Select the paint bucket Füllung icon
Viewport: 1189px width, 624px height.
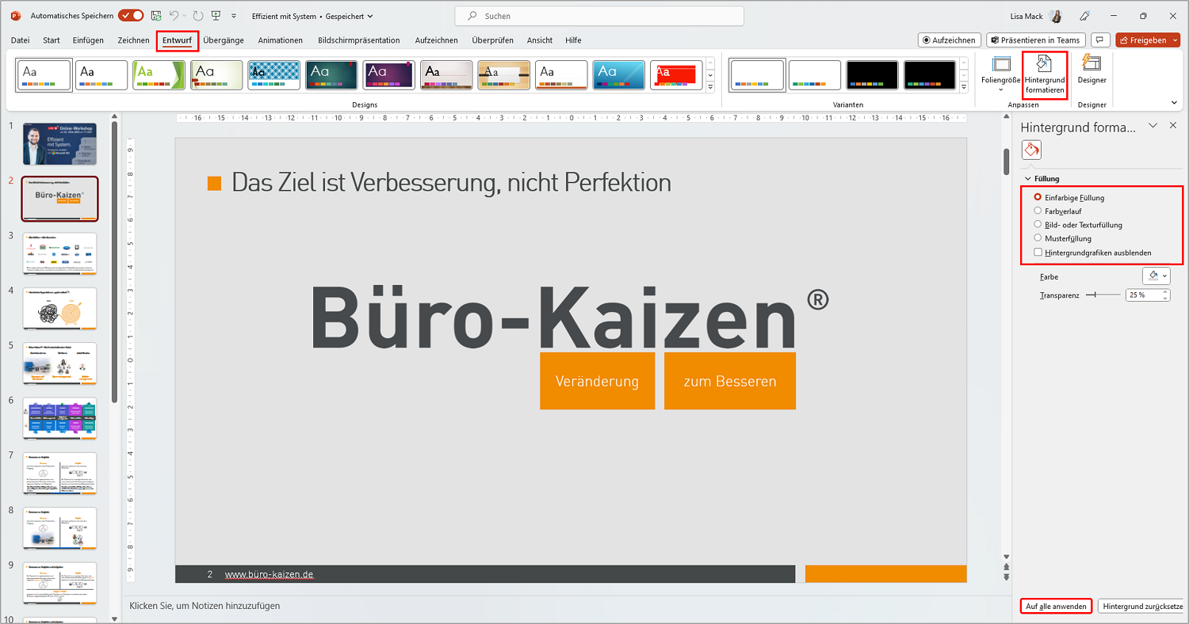[1030, 149]
